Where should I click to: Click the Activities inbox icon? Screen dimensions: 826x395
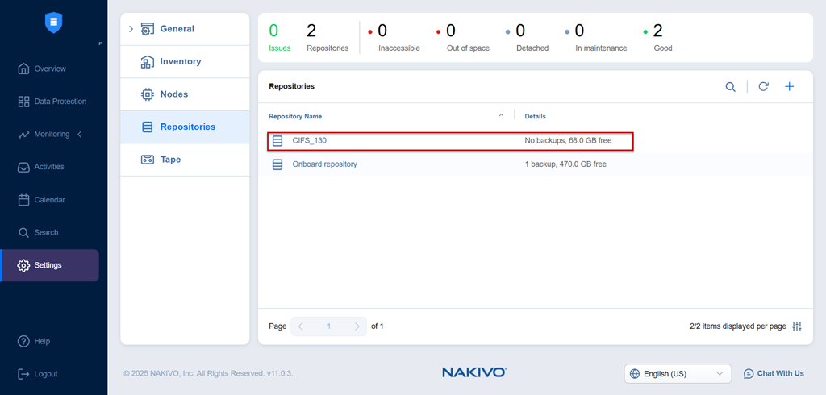coord(23,167)
